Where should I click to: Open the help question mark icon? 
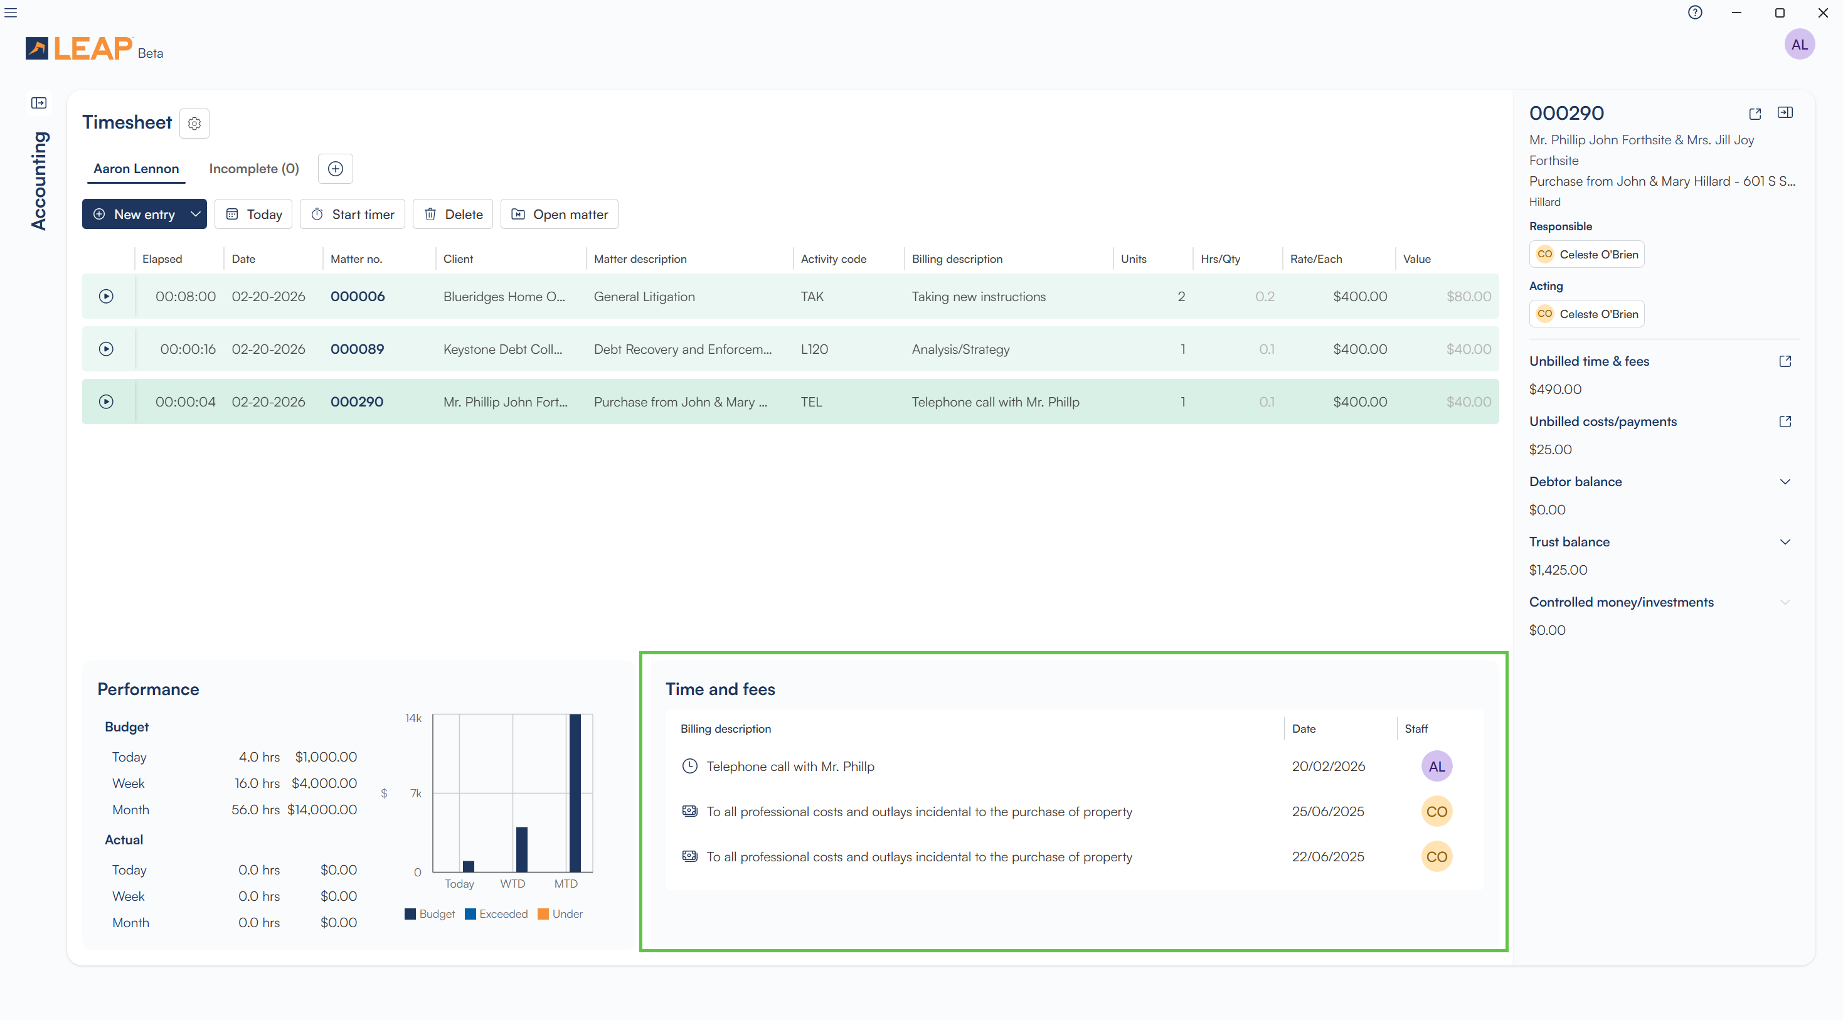[x=1694, y=13]
